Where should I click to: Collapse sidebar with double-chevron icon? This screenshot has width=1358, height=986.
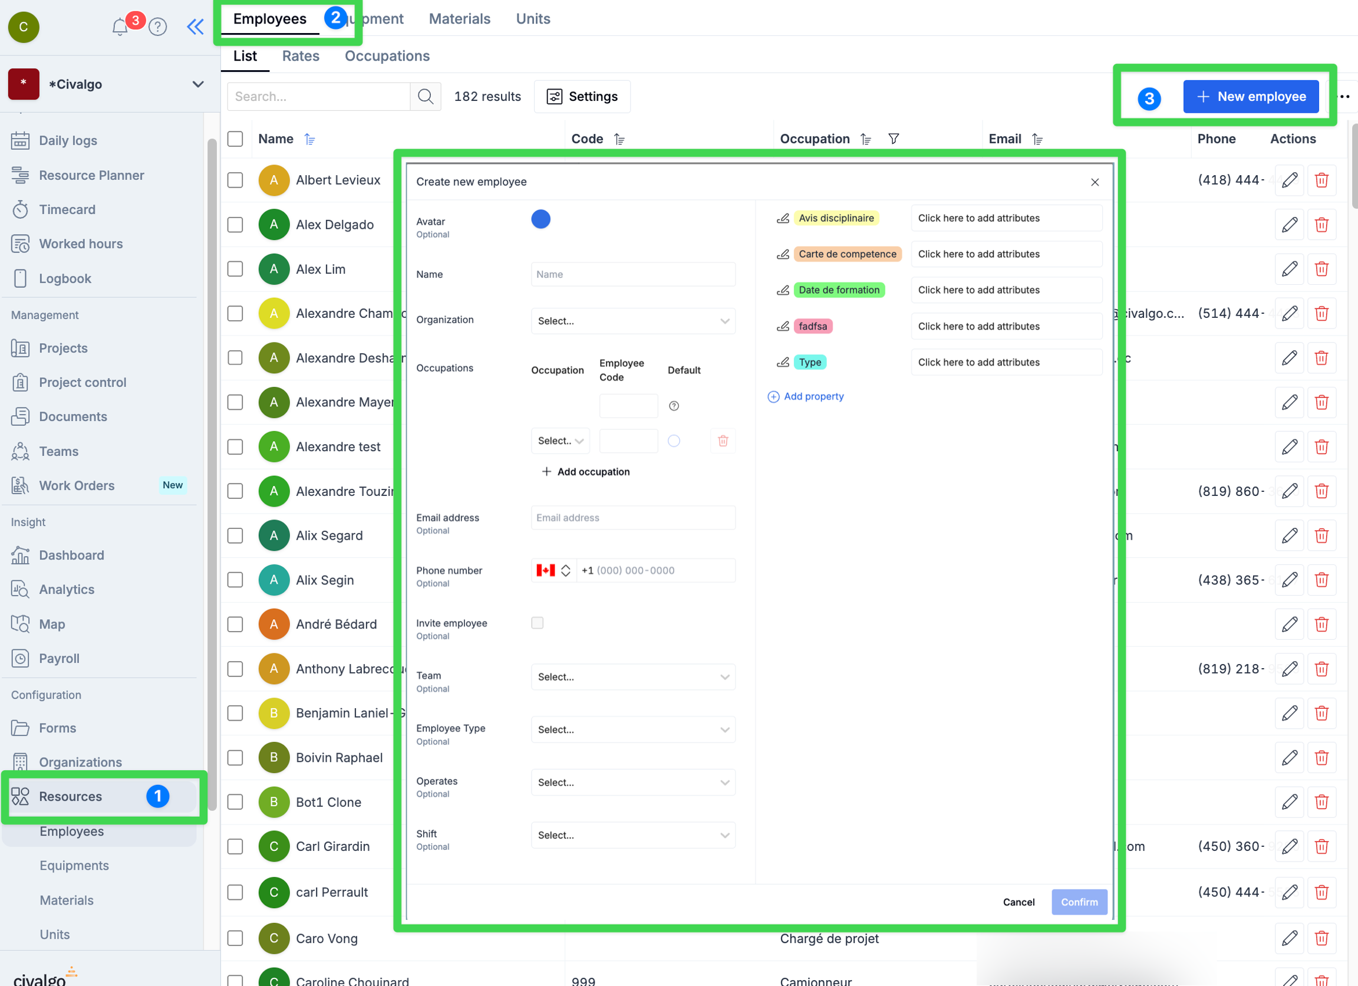[195, 27]
